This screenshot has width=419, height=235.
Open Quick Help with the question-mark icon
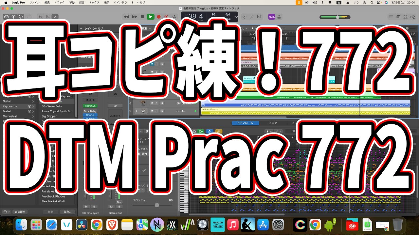pos(21,17)
